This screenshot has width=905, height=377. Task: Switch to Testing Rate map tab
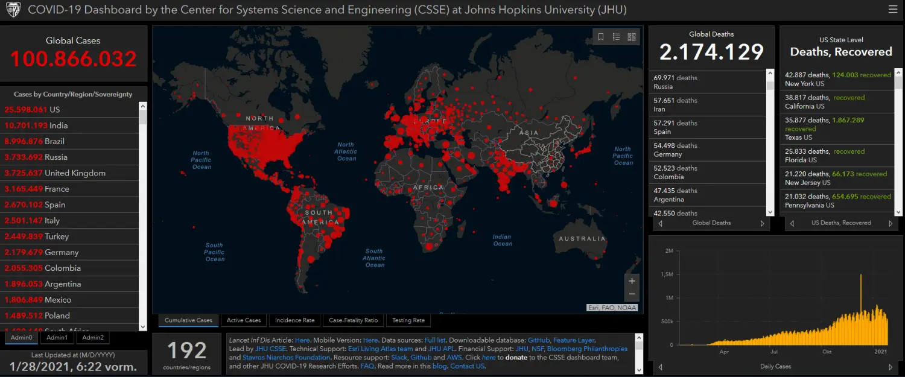408,320
